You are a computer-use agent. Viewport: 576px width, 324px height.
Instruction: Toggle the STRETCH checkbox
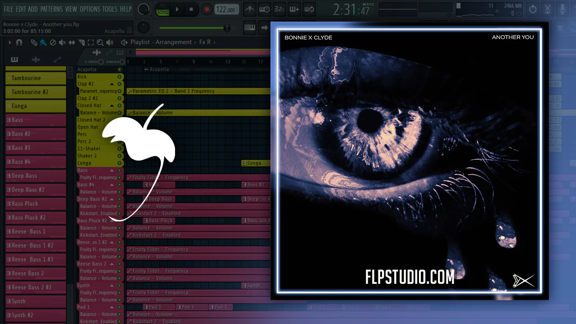click(122, 62)
